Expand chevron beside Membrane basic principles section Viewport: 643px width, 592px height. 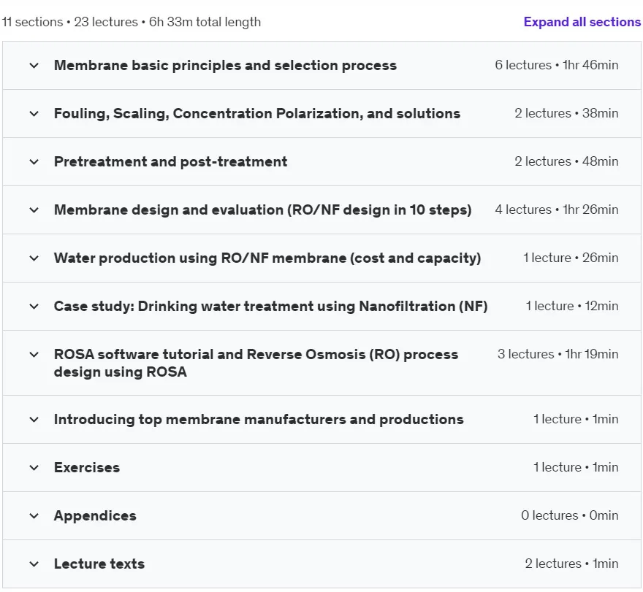[34, 66]
